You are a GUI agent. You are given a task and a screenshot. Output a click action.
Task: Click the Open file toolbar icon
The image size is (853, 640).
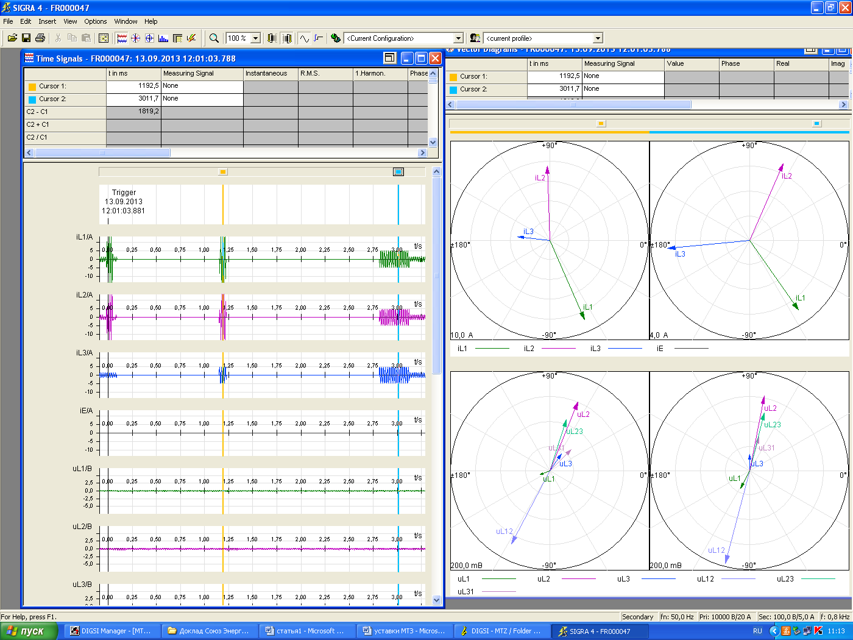[12, 38]
